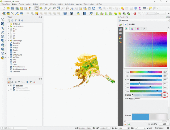
Task: Select the H radio button
Action: [x=126, y=72]
